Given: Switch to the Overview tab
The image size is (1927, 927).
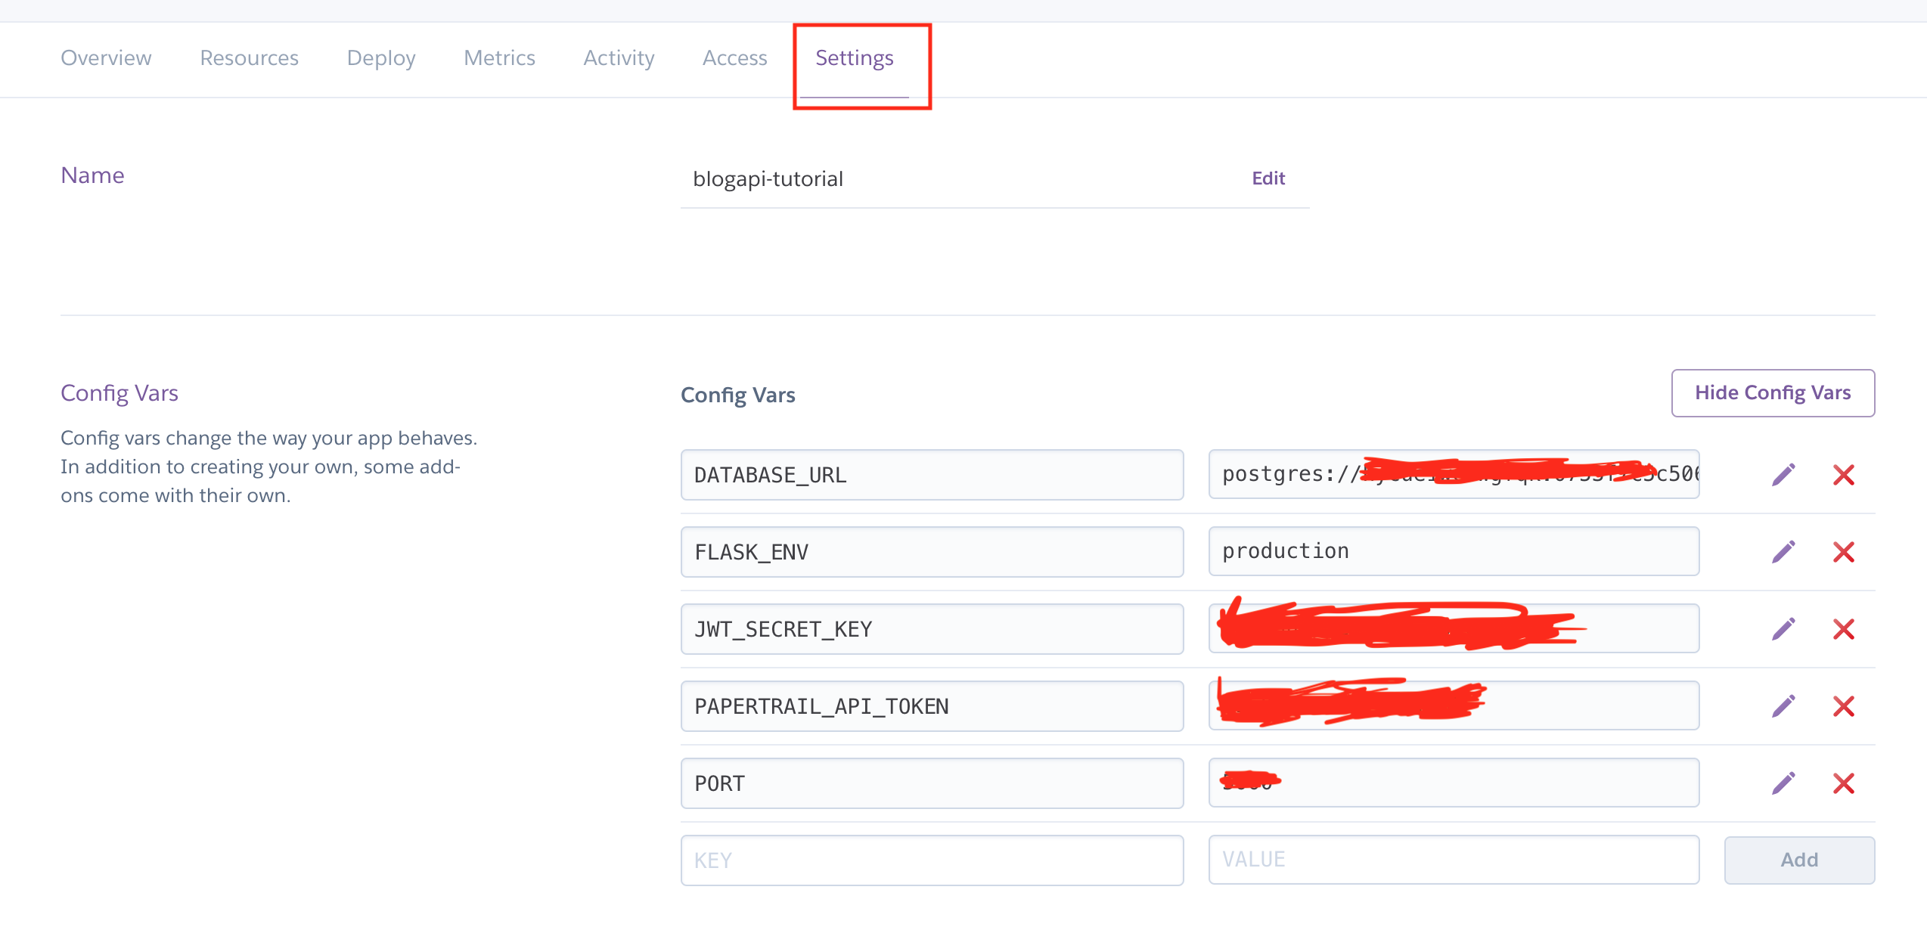Looking at the screenshot, I should click(x=106, y=58).
